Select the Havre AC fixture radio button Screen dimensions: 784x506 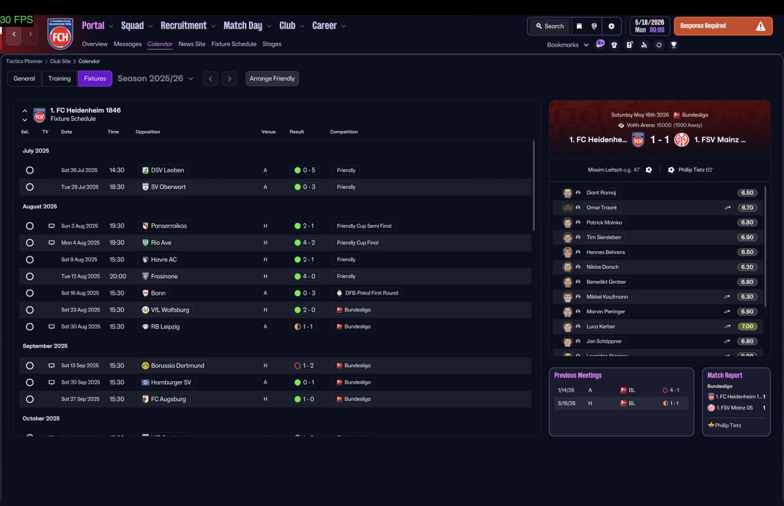[x=29, y=259]
